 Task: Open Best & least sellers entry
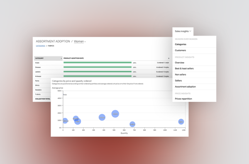184,69
